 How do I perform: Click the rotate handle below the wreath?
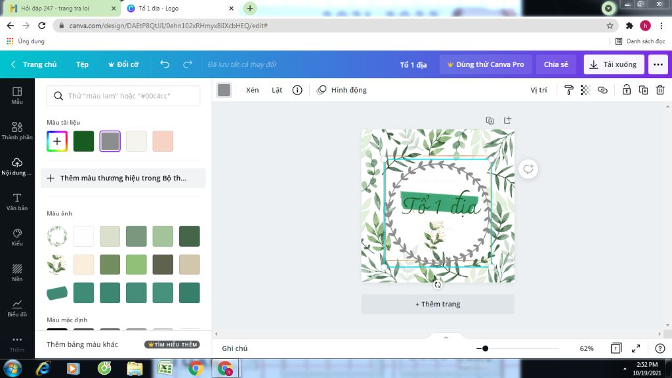click(438, 285)
